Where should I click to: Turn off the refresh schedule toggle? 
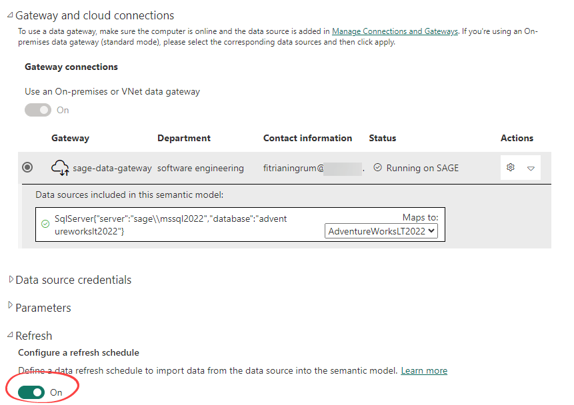[31, 392]
